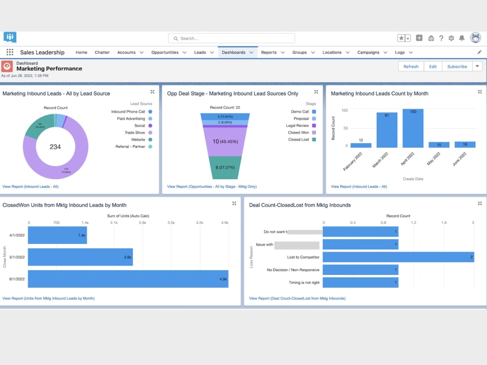Image resolution: width=487 pixels, height=365 pixels.
Task: Open the Salesforce Trailhead guidance icon
Action: coord(431,38)
